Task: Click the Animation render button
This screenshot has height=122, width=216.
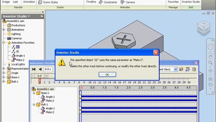Action: click(x=29, y=2)
